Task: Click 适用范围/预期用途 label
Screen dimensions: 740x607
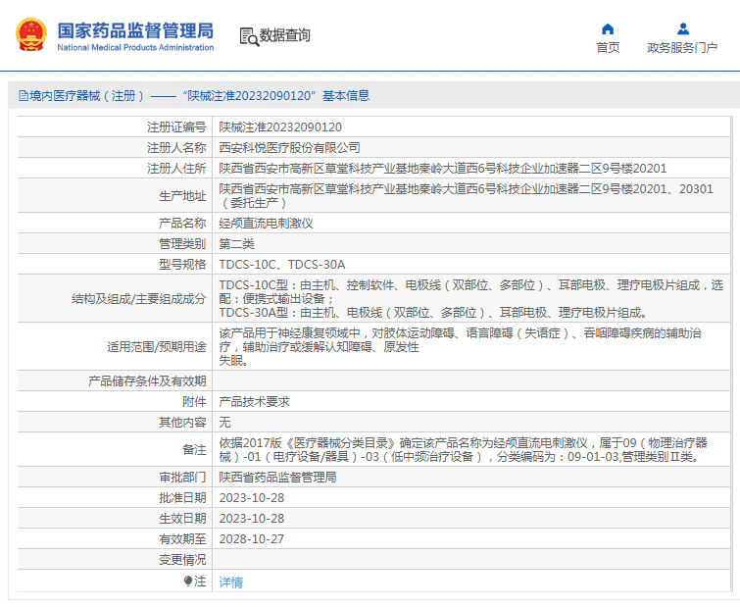Action: pos(157,347)
